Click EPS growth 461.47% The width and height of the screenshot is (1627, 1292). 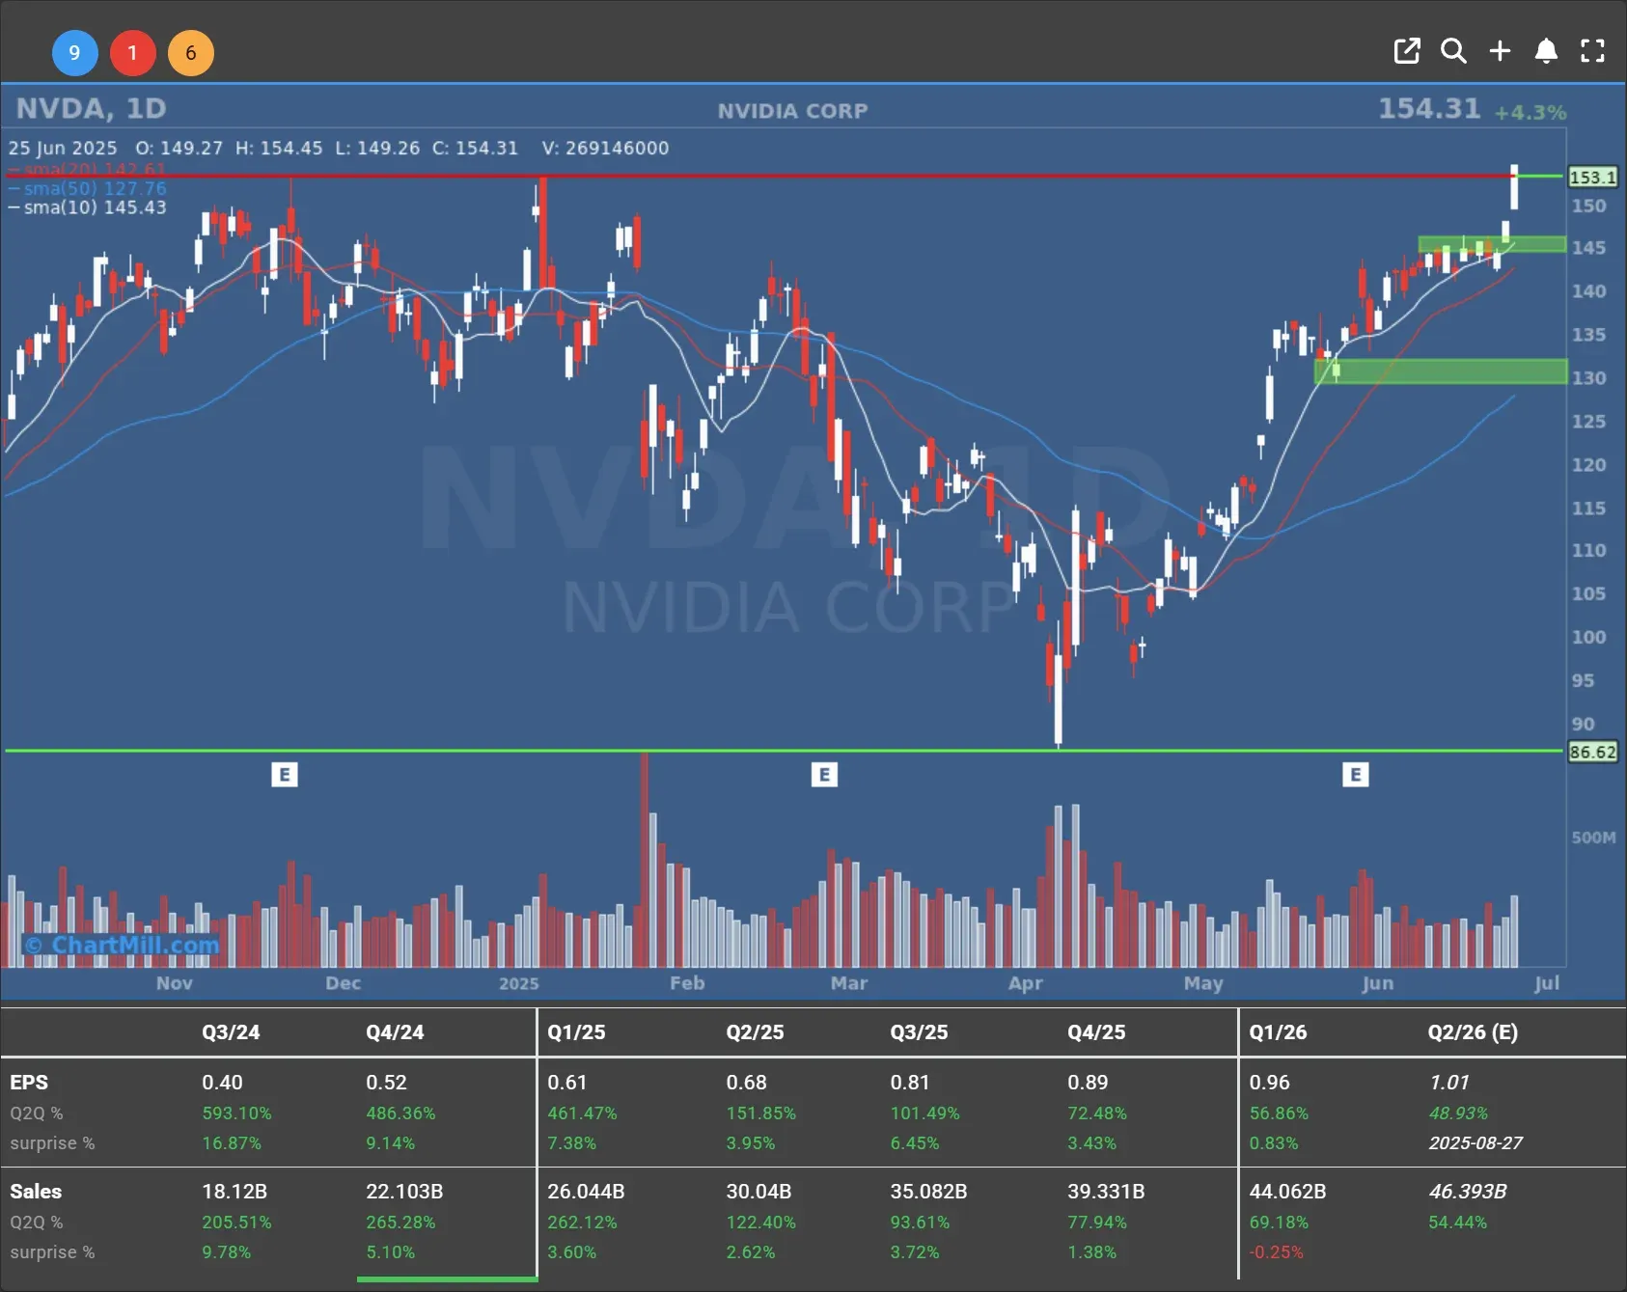tap(582, 1113)
